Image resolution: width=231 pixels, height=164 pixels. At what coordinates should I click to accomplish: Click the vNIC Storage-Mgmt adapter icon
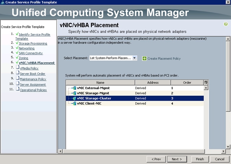pos(74,93)
